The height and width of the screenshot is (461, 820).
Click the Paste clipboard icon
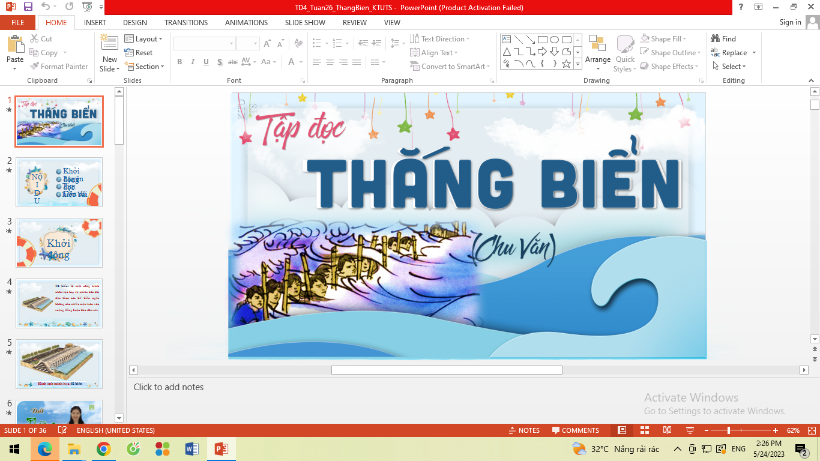tap(15, 44)
